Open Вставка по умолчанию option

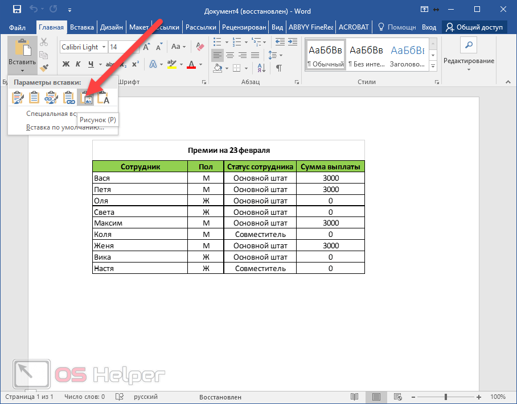(x=65, y=127)
